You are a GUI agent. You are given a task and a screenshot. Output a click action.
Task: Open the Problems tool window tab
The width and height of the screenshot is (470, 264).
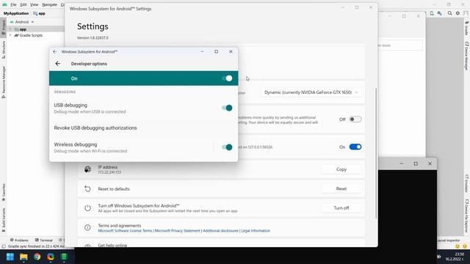pos(19,240)
